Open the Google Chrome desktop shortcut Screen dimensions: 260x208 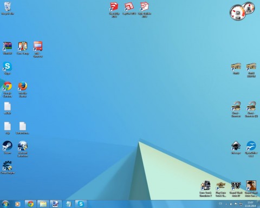tap(8, 89)
